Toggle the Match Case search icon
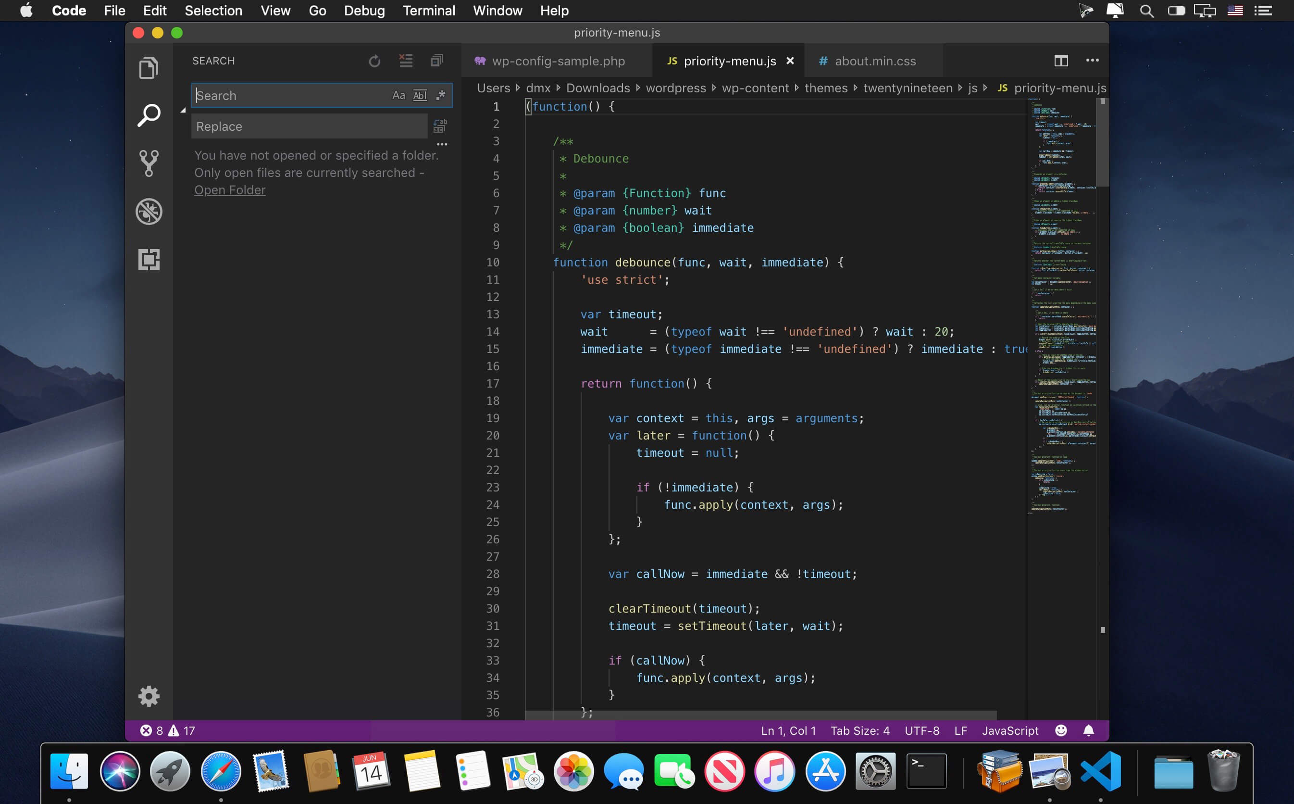1294x804 pixels. pyautogui.click(x=399, y=95)
